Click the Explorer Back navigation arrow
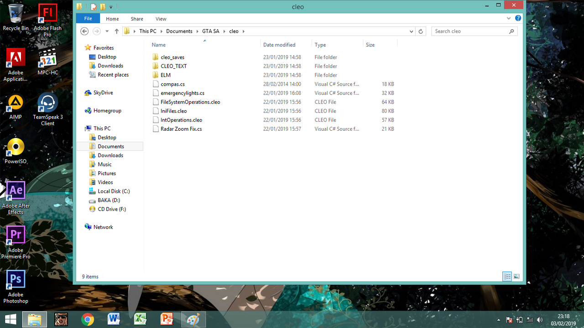584x328 pixels. pos(84,31)
